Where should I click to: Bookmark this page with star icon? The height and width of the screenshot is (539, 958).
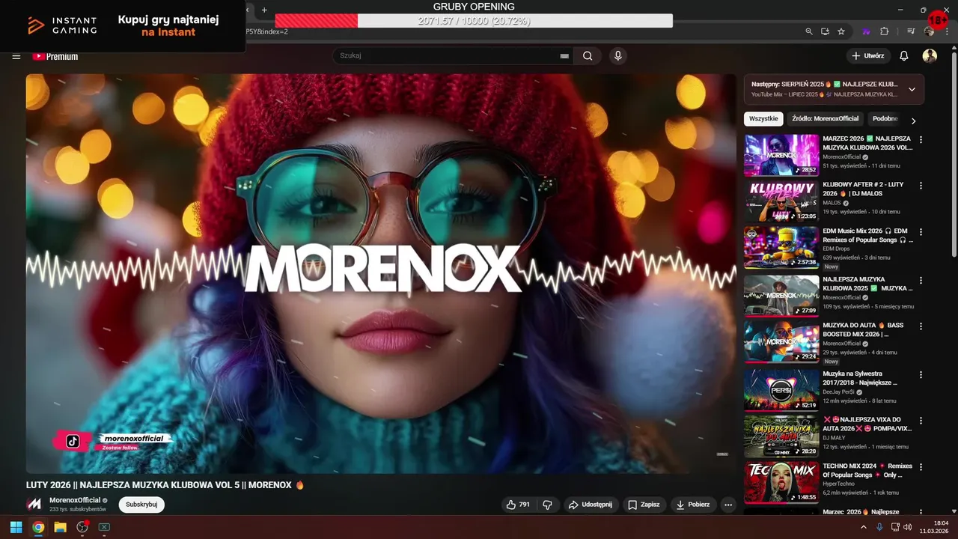click(x=841, y=31)
